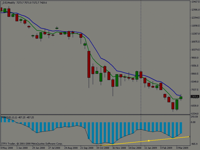Screen dimensions: 200x150
Task: Click the 6334.0 price axis label
Action: pos(196,114)
